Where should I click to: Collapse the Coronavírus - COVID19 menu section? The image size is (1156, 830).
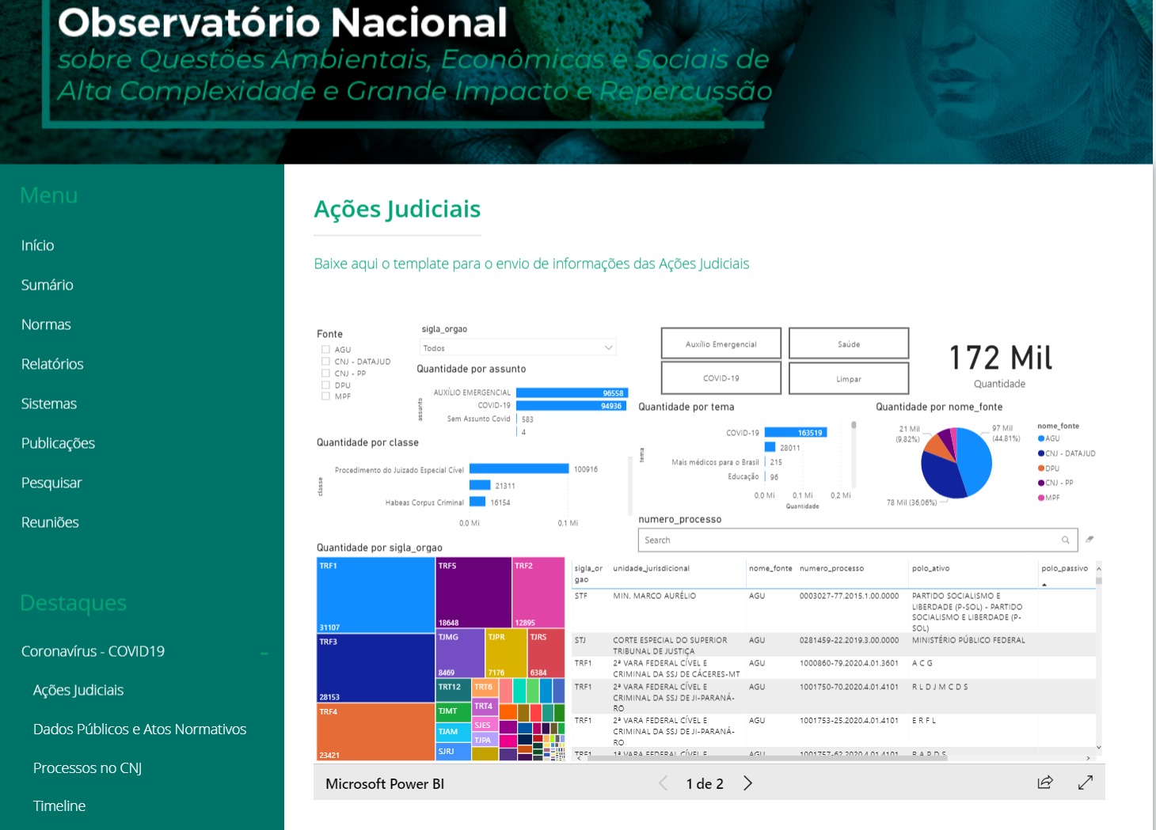point(264,653)
